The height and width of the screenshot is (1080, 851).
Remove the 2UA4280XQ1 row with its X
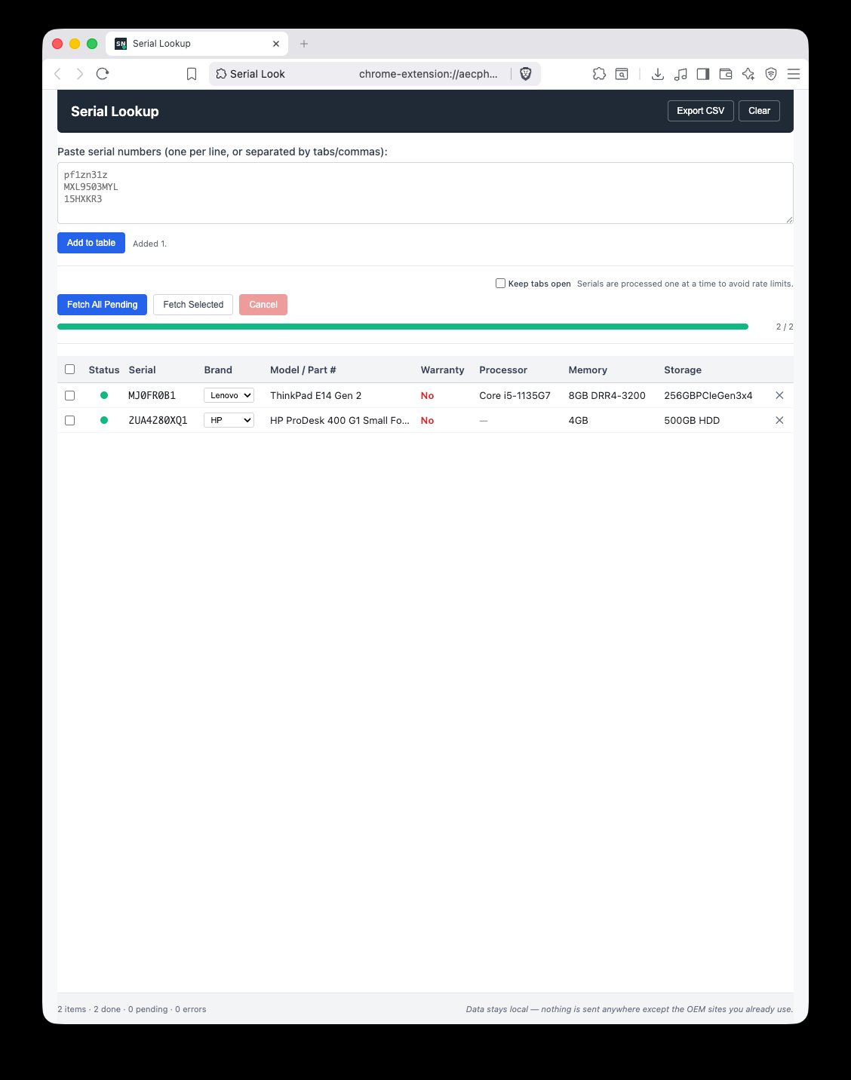(x=779, y=420)
